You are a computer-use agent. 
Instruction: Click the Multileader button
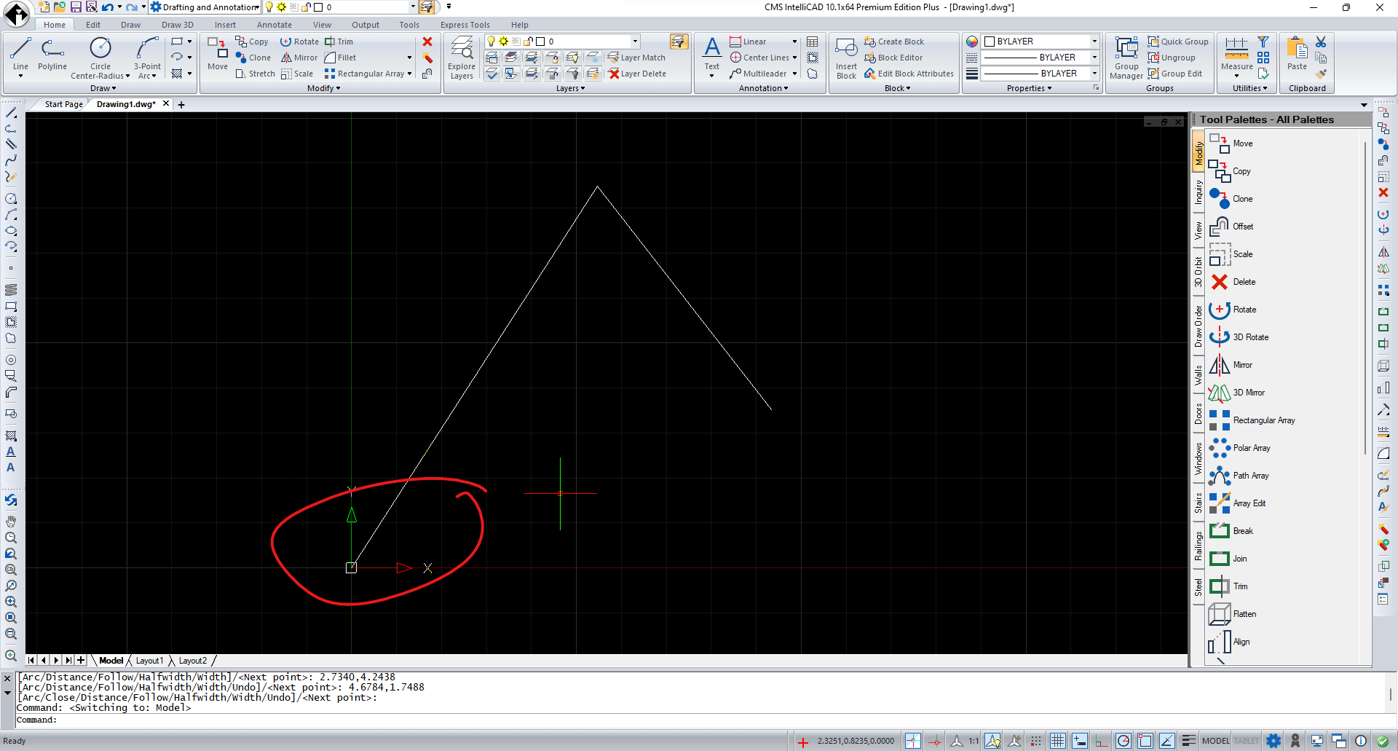(x=758, y=74)
